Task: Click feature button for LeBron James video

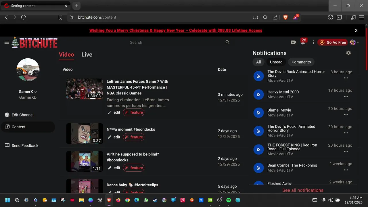Action: [134, 112]
